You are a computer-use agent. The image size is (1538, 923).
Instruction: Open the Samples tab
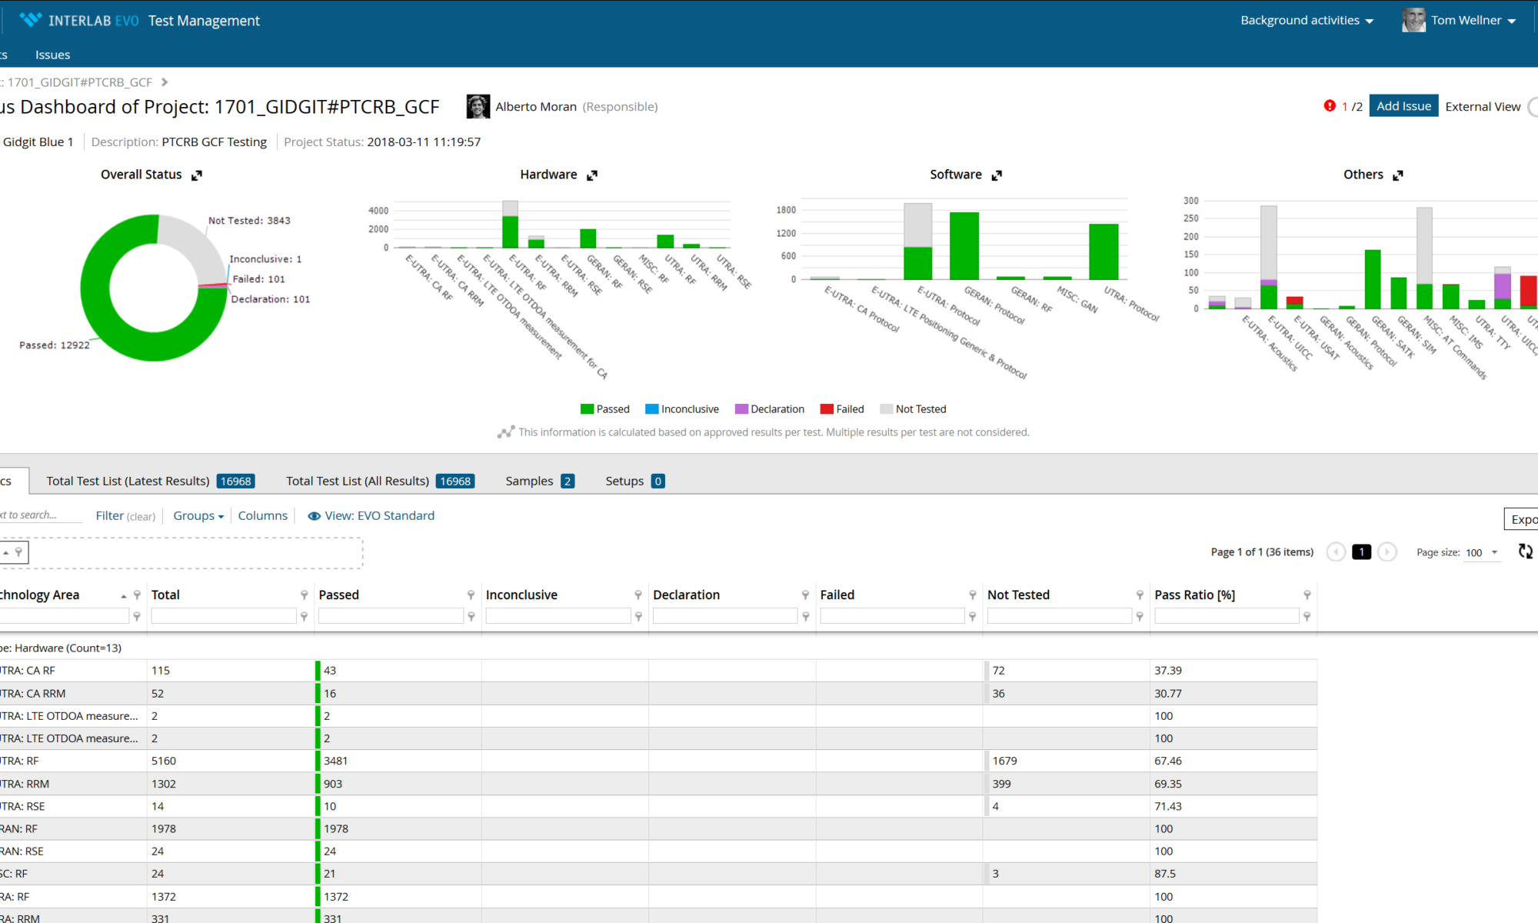539,481
